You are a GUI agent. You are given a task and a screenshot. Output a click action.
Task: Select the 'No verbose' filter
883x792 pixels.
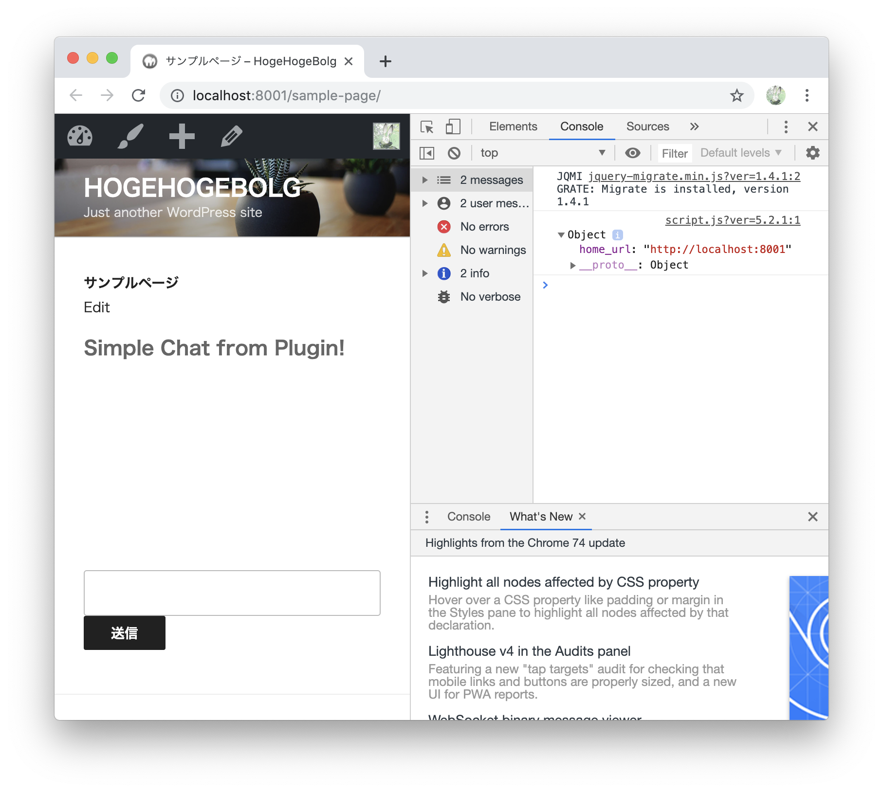tap(490, 296)
